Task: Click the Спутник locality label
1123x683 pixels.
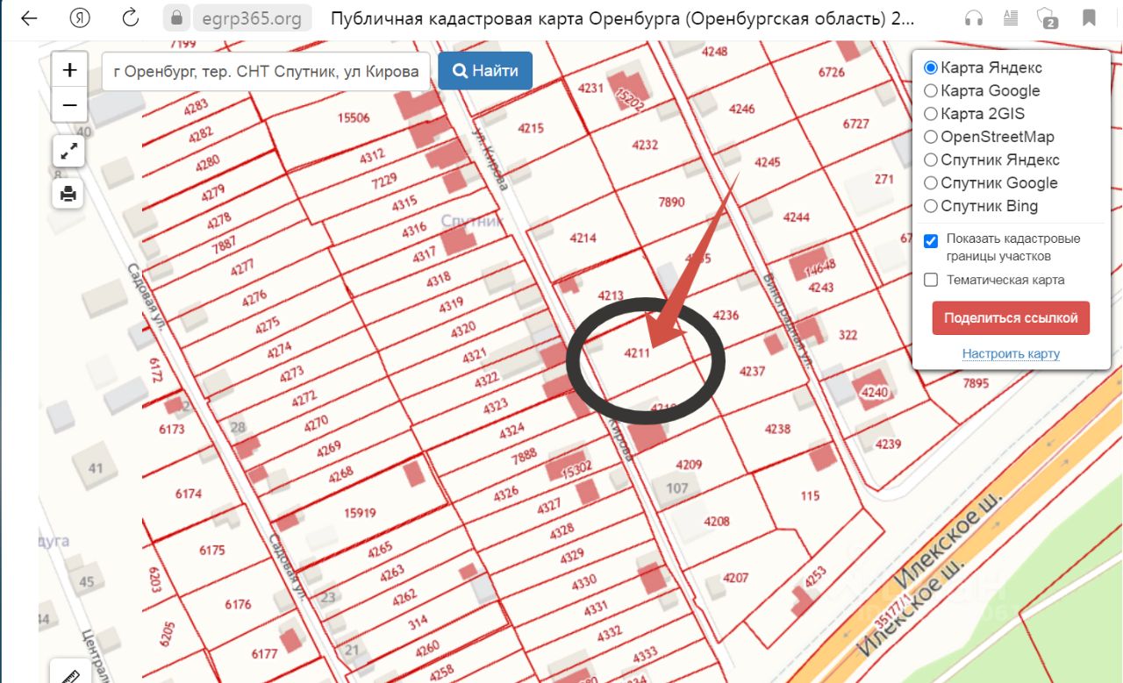Action: 472,221
